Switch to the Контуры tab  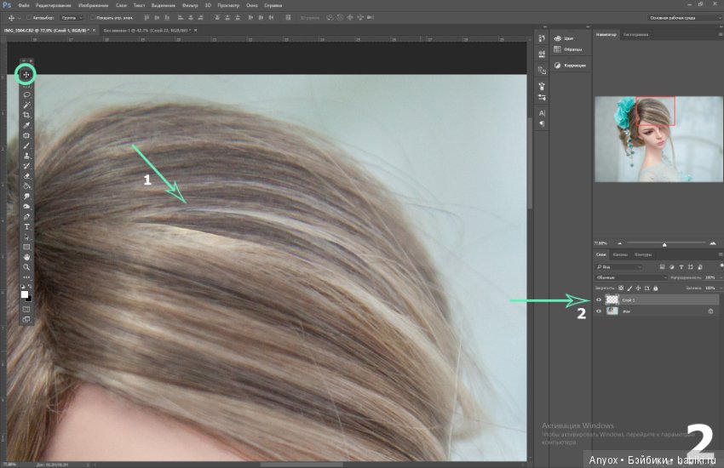(643, 254)
